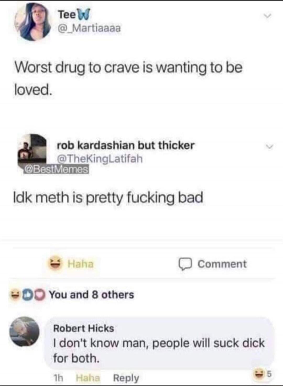This screenshot has width=283, height=386.
Task: Toggle Haha on Robert Hicks comment
Action: (x=88, y=378)
